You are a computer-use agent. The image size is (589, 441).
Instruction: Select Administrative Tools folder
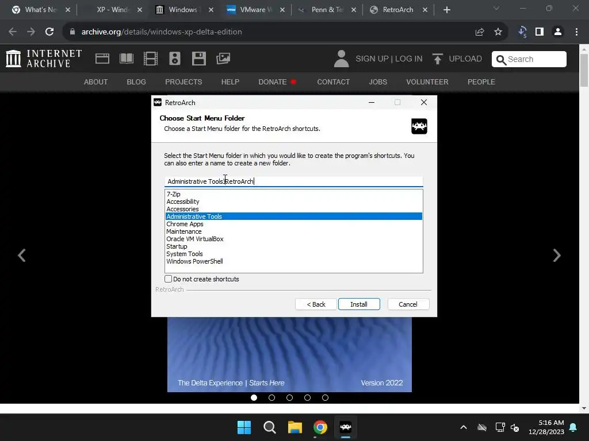(294, 216)
